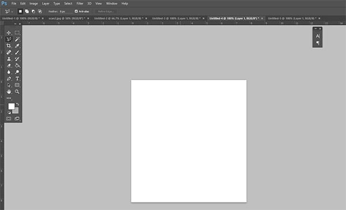Expand the floating Character panel dock
Image resolution: width=346 pixels, height=210 pixels.
click(x=315, y=28)
